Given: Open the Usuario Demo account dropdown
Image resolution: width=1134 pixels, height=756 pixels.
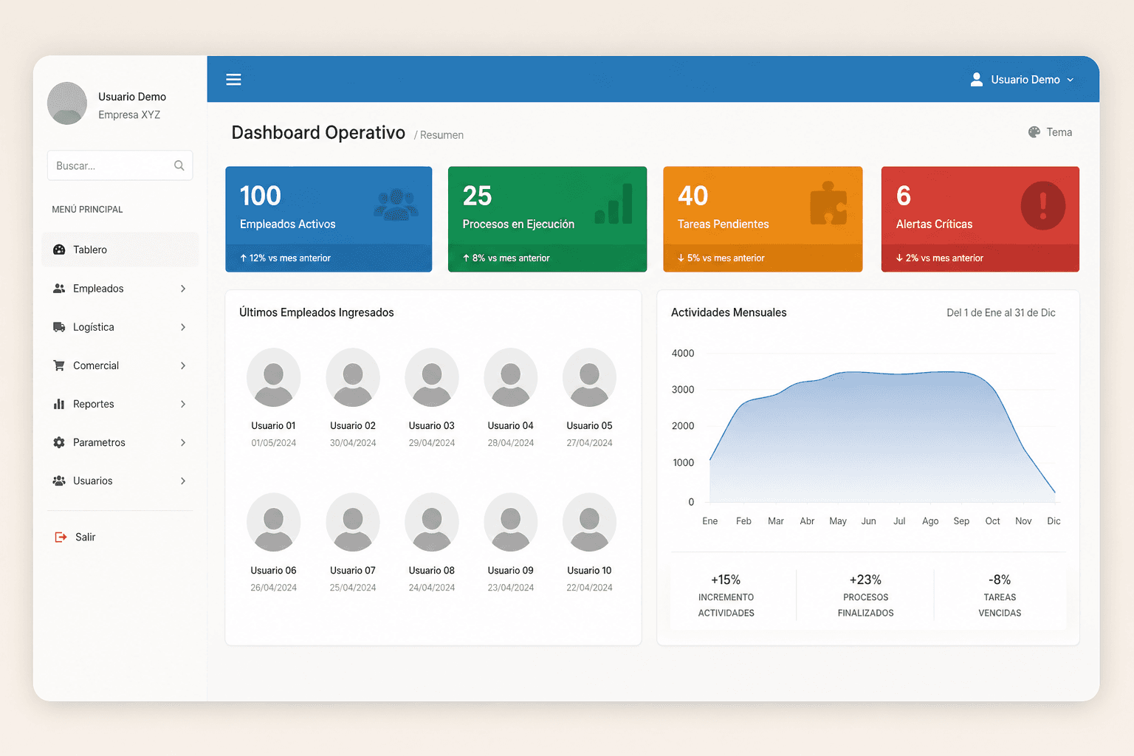Looking at the screenshot, I should (x=1022, y=79).
